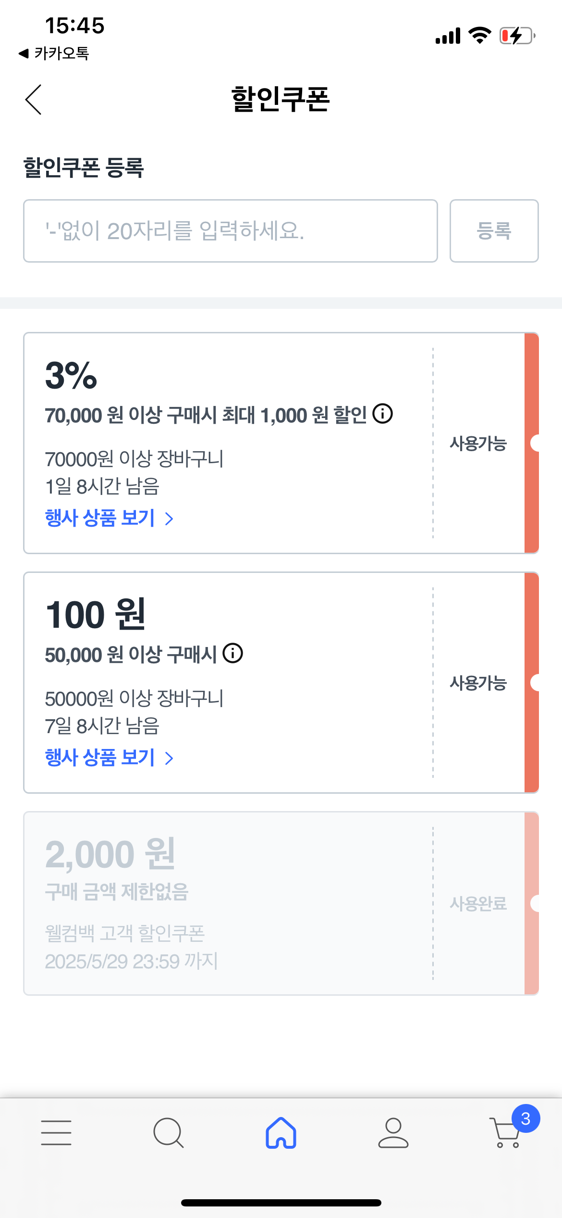Return to 카카오톡 app at top left
This screenshot has height=1218, width=562.
(x=54, y=53)
